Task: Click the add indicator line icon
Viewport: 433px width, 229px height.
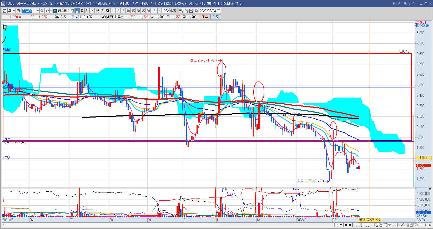Action: pyautogui.click(x=186, y=11)
